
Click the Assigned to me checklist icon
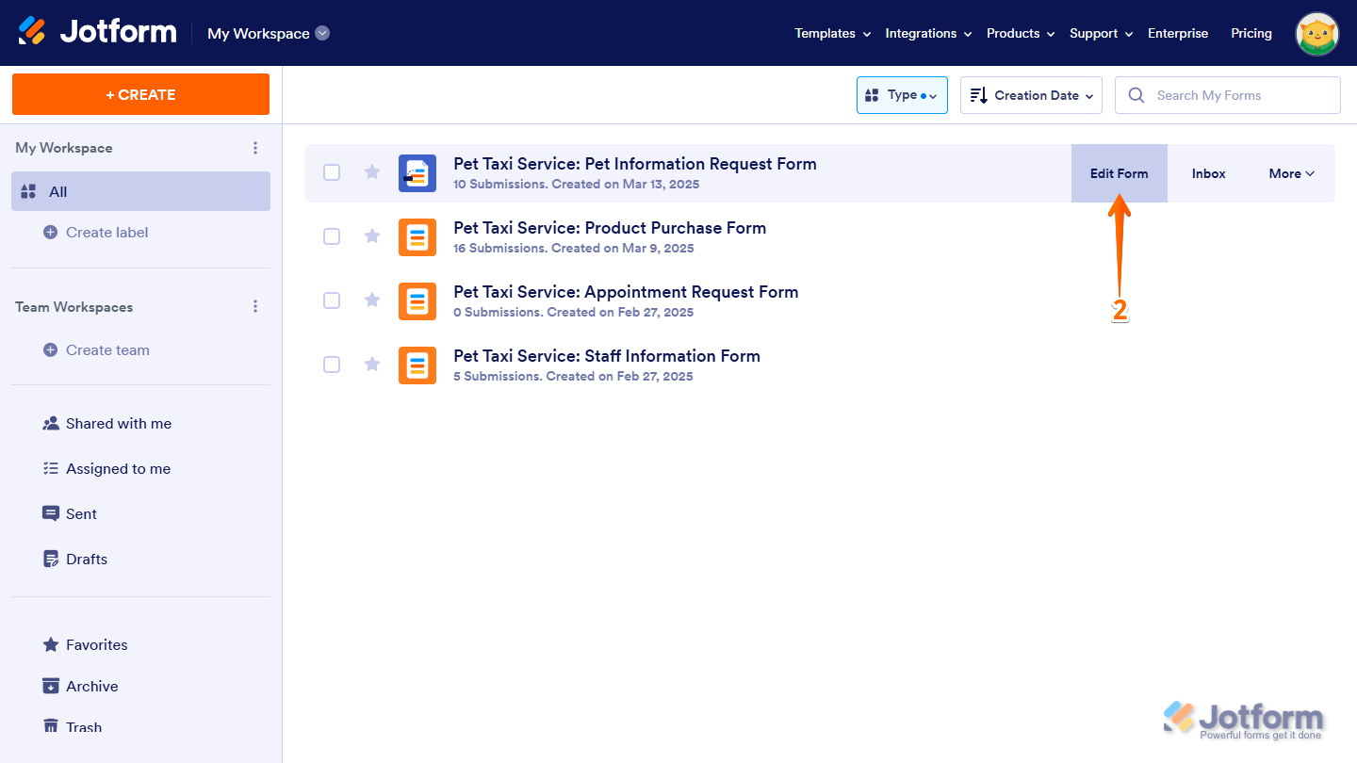[x=51, y=469]
